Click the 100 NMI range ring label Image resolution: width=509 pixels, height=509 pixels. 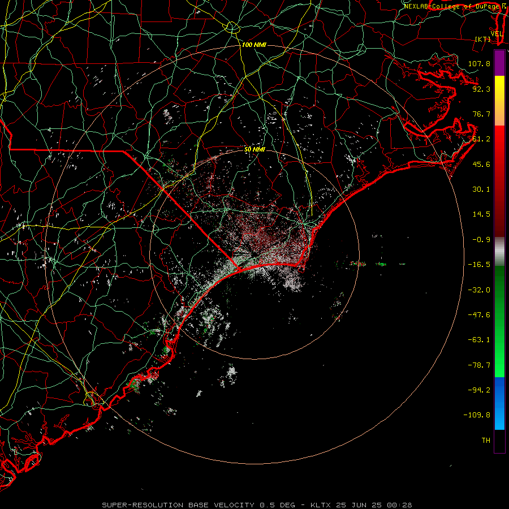pos(254,45)
